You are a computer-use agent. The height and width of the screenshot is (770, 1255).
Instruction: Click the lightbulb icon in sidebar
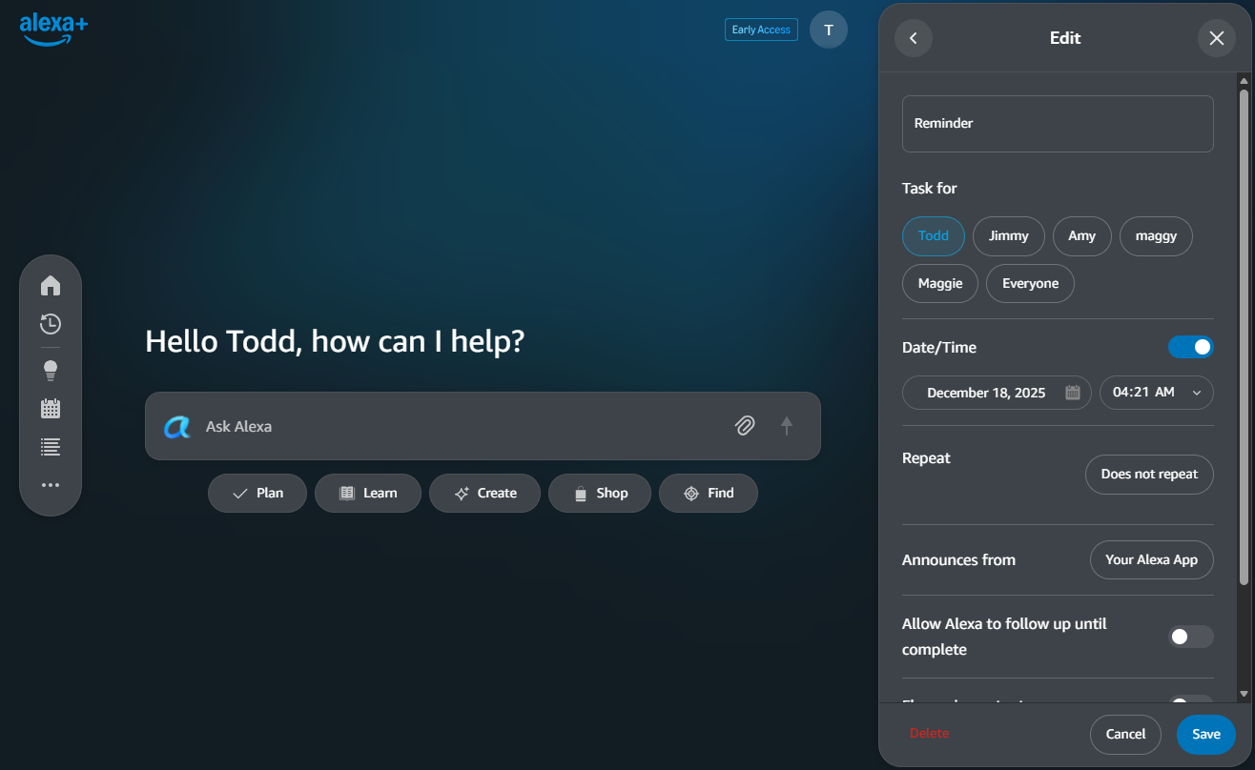(x=51, y=370)
